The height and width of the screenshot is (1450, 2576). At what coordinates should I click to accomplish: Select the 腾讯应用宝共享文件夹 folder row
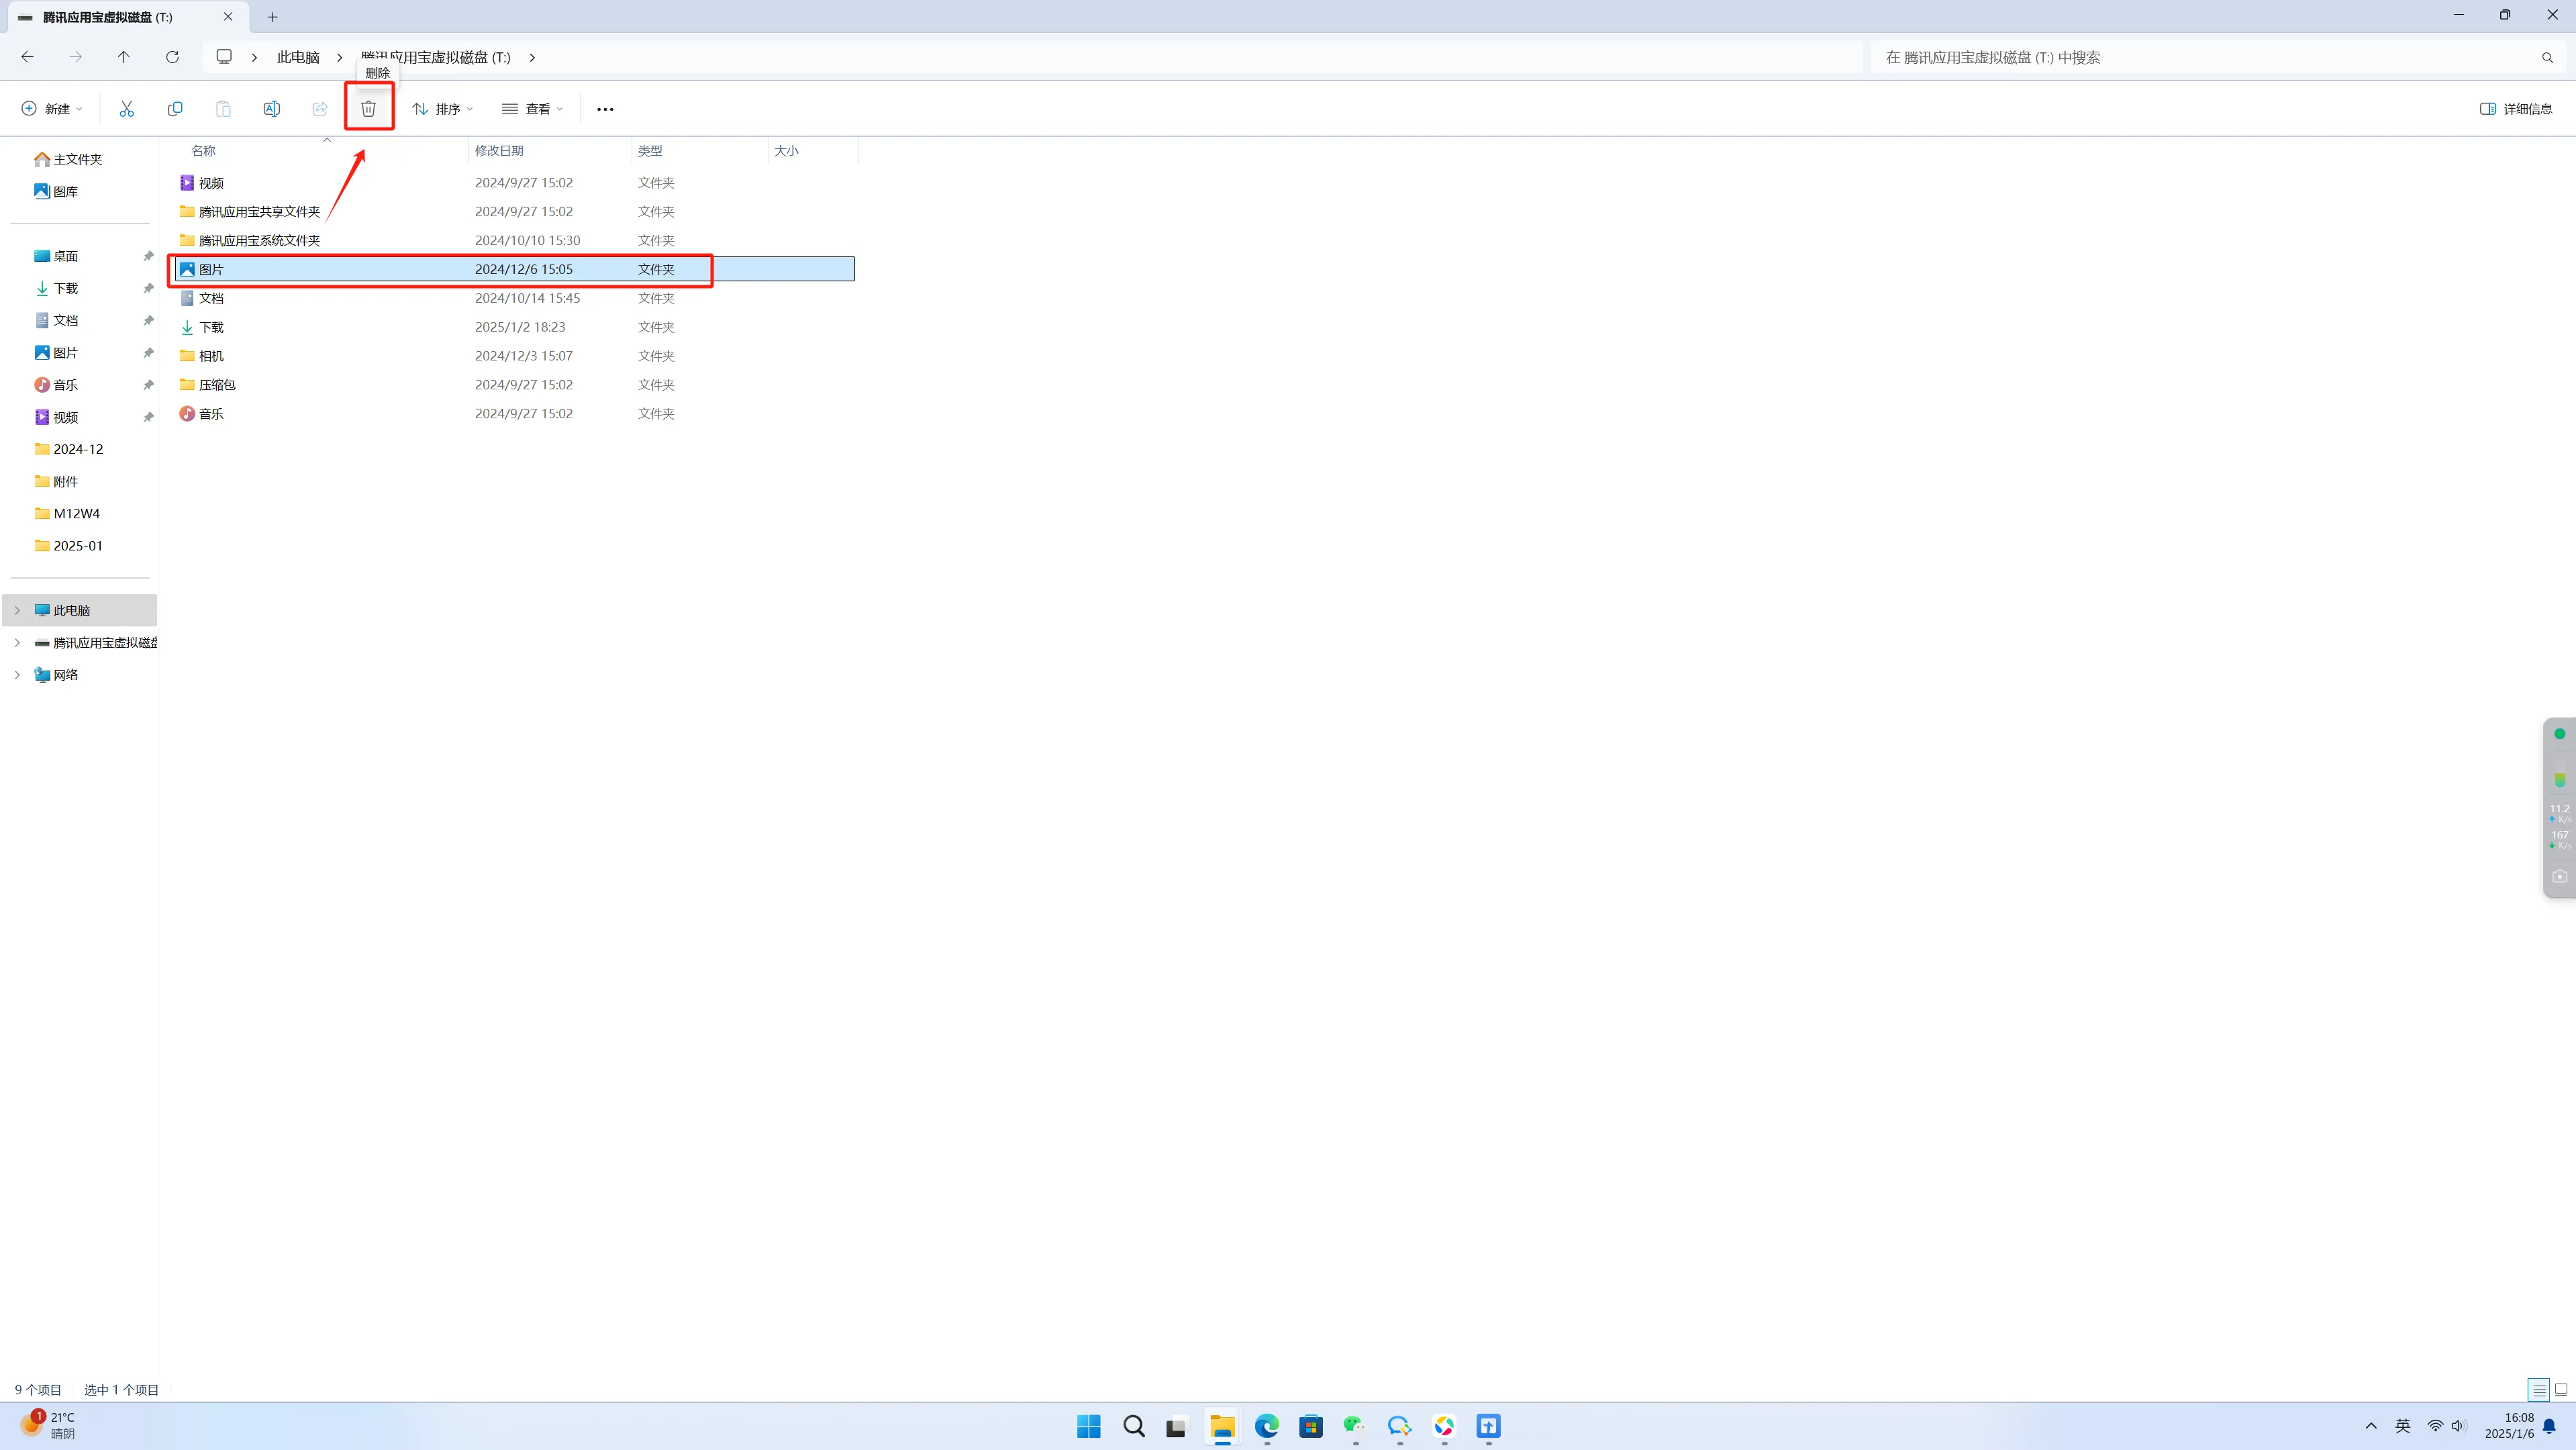(x=515, y=212)
